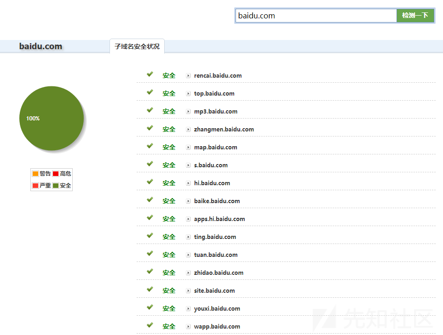The image size is (443, 335).
Task: Click the domain input field containing baidu.com
Action: [x=316, y=16]
